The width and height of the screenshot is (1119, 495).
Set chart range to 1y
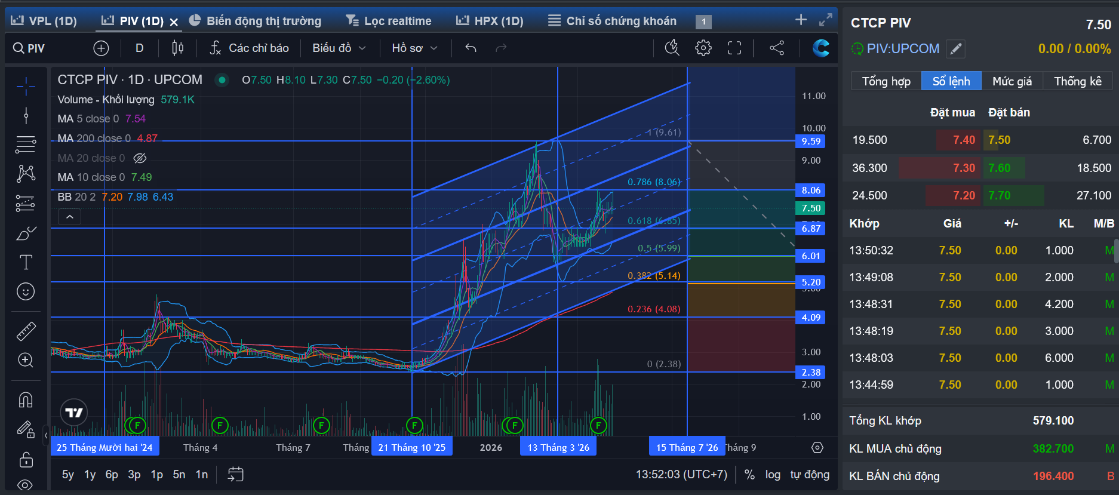tap(90, 474)
